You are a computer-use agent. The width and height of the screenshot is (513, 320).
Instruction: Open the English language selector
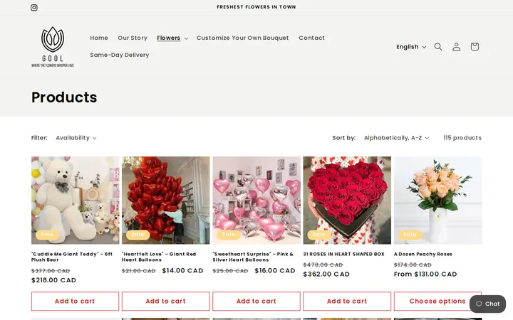click(411, 47)
